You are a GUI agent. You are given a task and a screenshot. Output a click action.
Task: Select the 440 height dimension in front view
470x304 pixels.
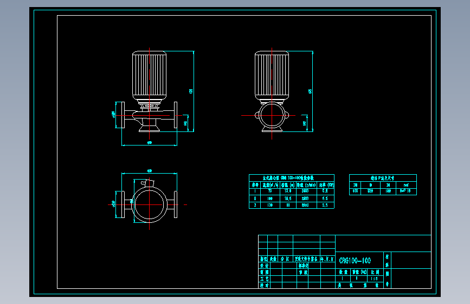(x=185, y=123)
